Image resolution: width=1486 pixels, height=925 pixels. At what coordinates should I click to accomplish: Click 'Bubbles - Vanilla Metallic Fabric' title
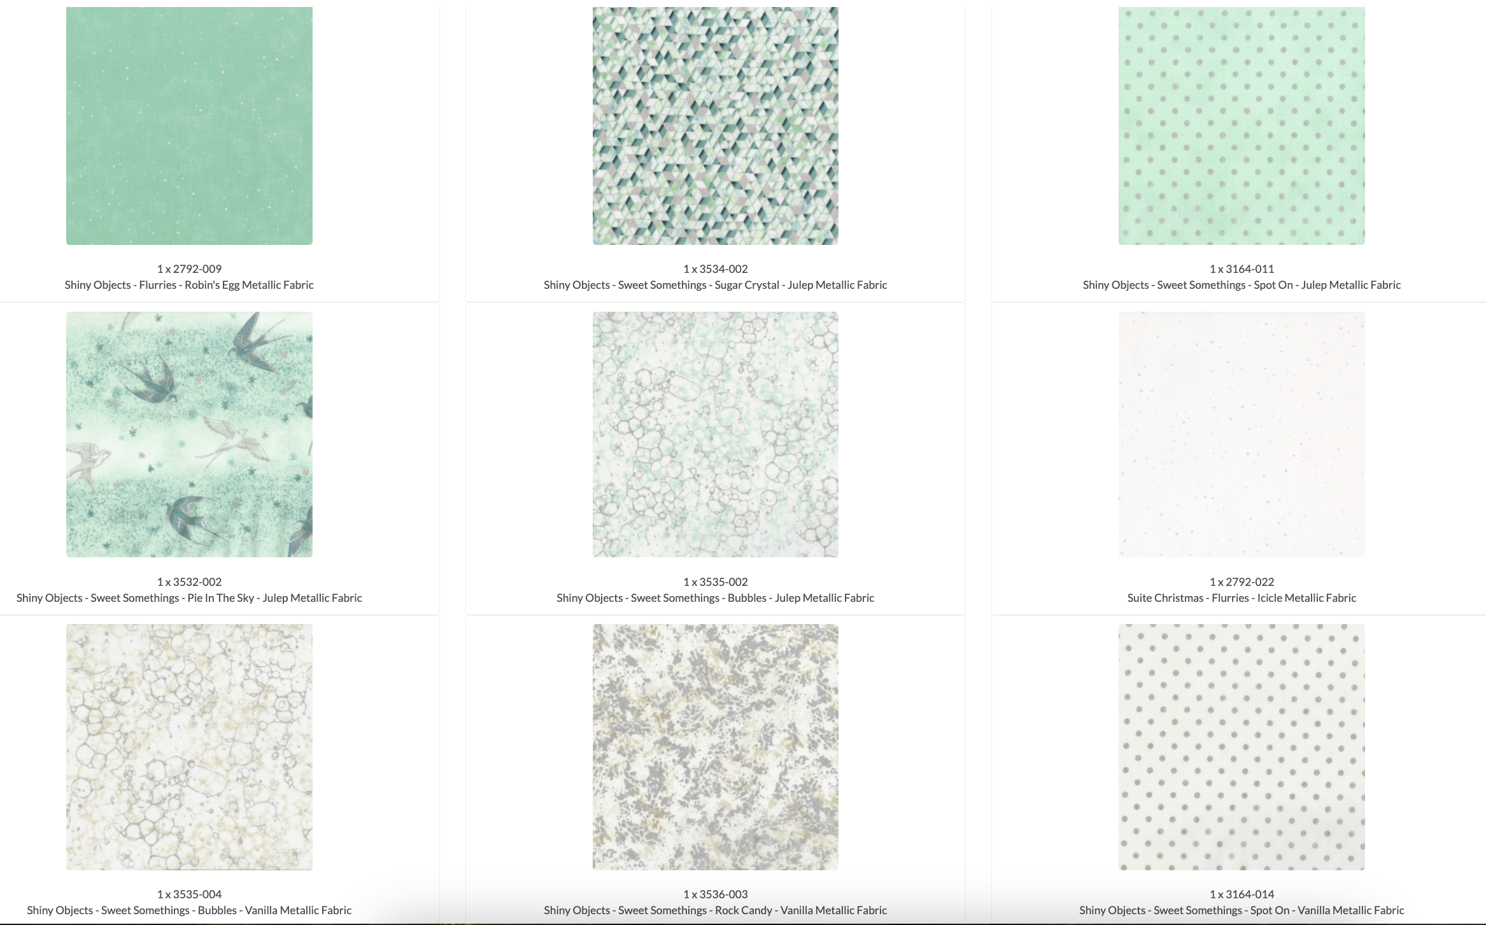[x=189, y=910]
